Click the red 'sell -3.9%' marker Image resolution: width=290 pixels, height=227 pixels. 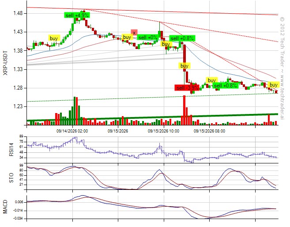click(187, 88)
